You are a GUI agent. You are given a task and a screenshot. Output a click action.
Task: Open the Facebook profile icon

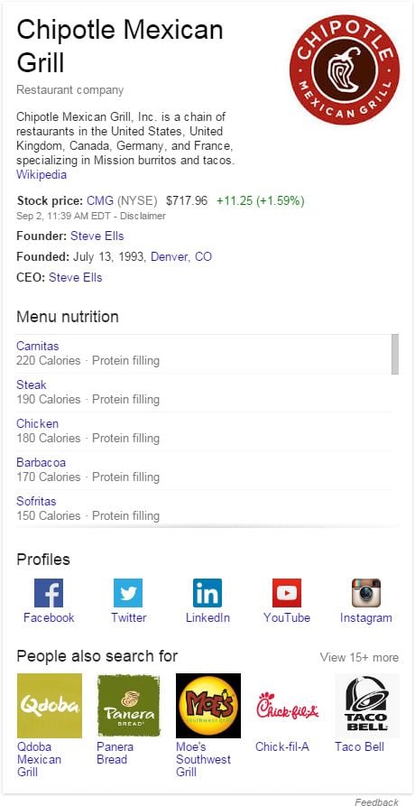pyautogui.click(x=49, y=593)
